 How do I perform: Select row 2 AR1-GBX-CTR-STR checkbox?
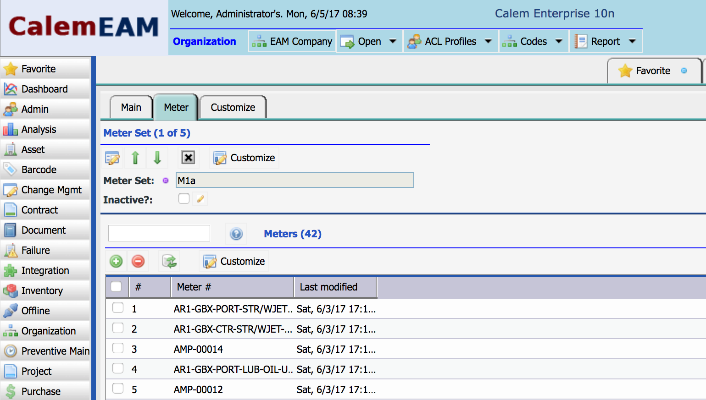click(x=118, y=328)
